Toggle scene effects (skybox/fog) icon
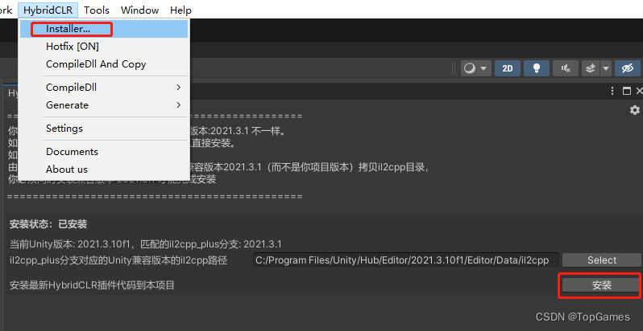This screenshot has height=331, width=643. point(591,68)
